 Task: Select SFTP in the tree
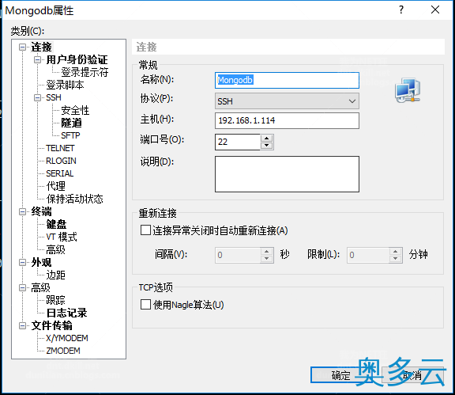coord(70,135)
